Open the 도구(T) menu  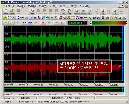53,6
